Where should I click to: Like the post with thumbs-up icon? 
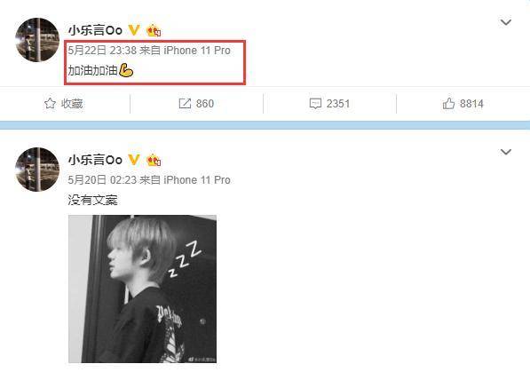click(448, 104)
